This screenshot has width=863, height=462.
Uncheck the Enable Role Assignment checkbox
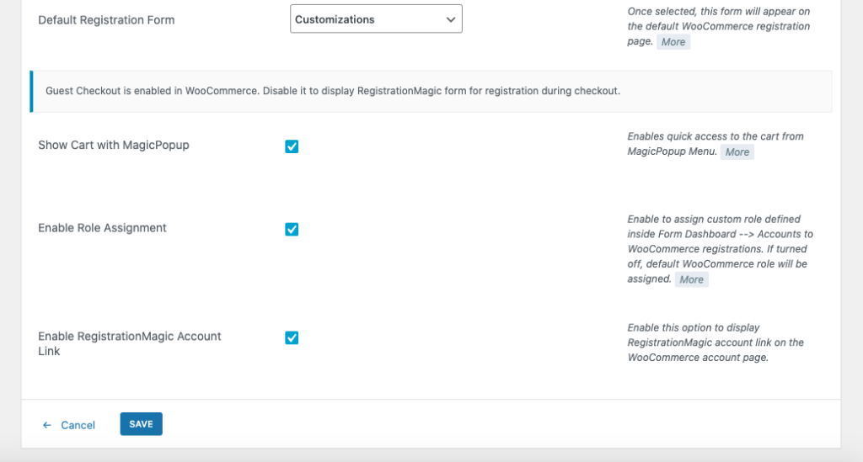click(x=292, y=229)
